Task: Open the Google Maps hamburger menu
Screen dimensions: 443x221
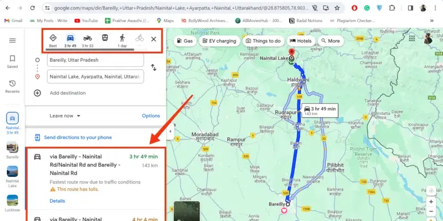Action: (12, 40)
